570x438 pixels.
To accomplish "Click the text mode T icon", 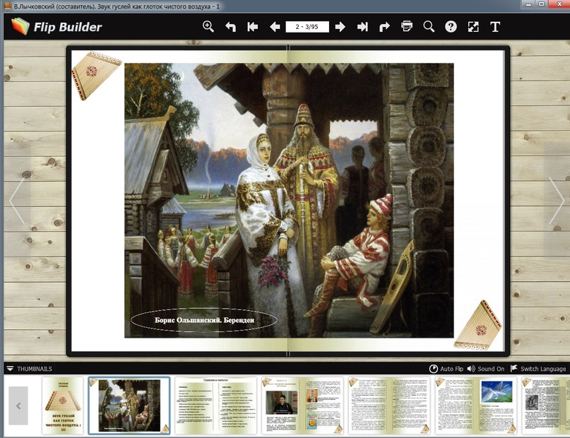I will 495,27.
